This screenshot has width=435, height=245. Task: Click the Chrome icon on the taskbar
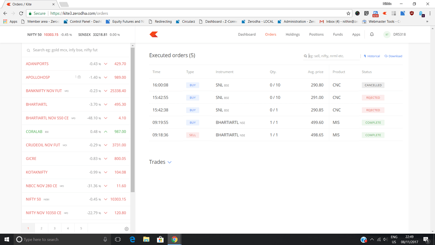click(x=174, y=239)
